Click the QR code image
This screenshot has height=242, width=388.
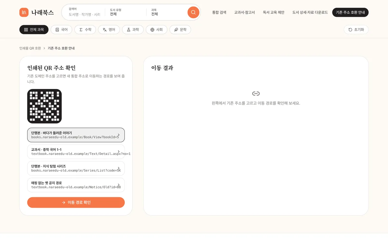click(x=44, y=106)
